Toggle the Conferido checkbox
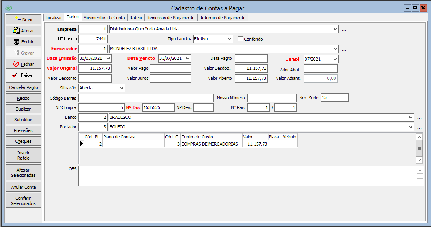 click(x=240, y=39)
